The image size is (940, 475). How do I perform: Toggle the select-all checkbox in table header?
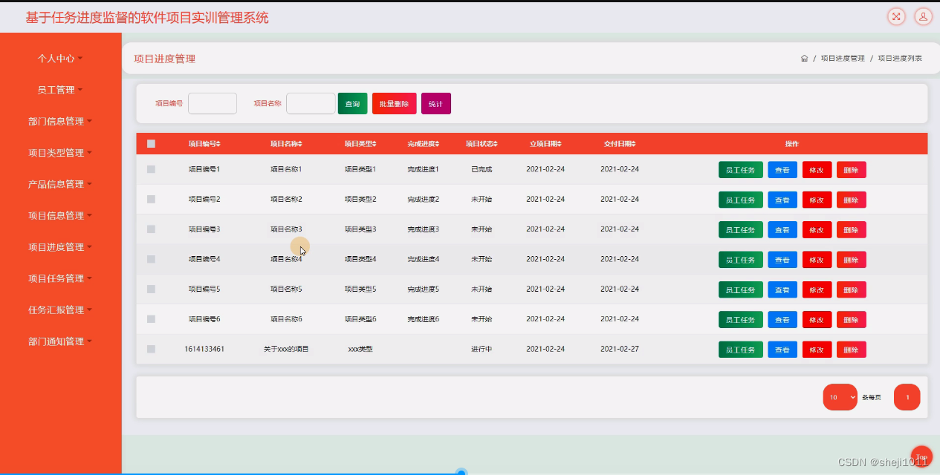pos(152,143)
